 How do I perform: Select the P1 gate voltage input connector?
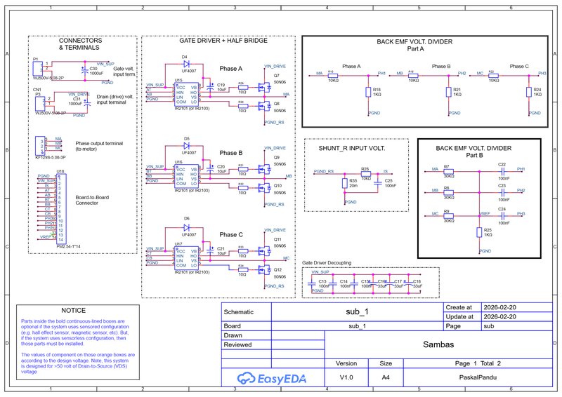38,68
